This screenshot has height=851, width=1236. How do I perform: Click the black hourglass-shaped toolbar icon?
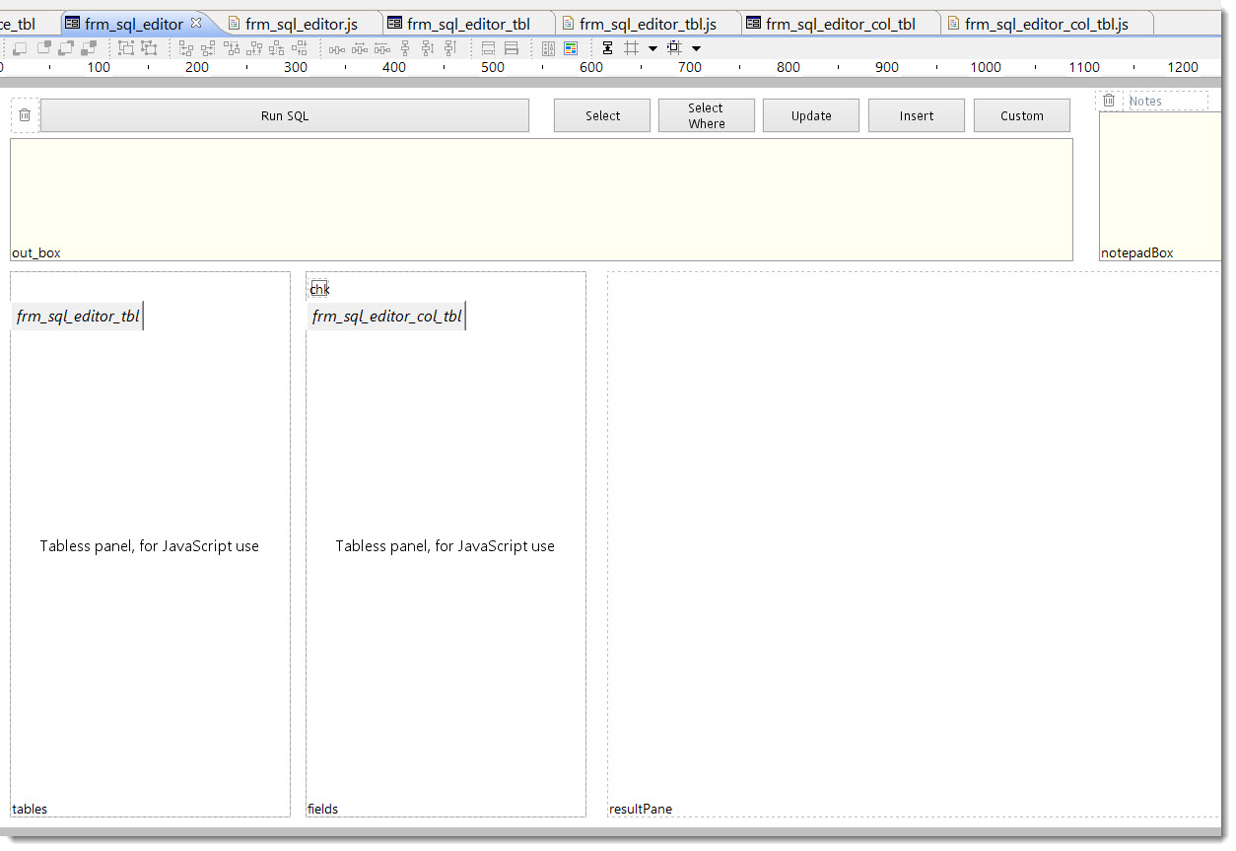pyautogui.click(x=607, y=48)
